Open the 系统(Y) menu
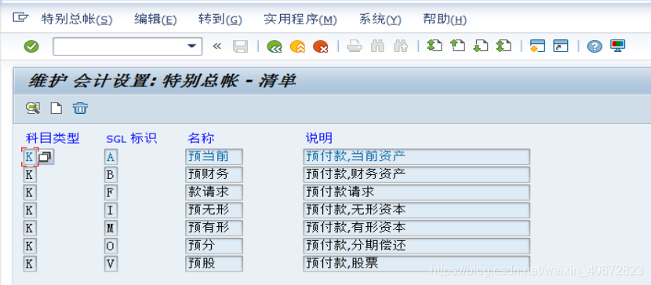Image resolution: width=651 pixels, height=285 pixels. pos(380,19)
